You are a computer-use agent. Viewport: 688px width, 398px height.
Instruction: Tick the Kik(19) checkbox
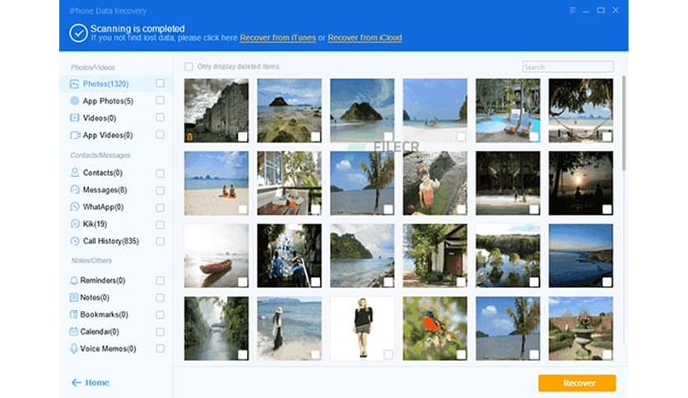click(x=160, y=224)
